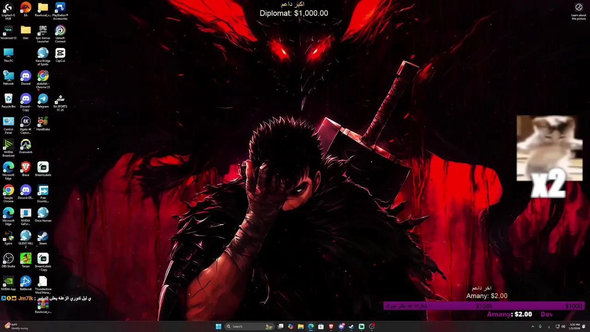This screenshot has height=332, width=590.
Task: Expand the hidden system tray icons chevron
Action: pyautogui.click(x=533, y=326)
